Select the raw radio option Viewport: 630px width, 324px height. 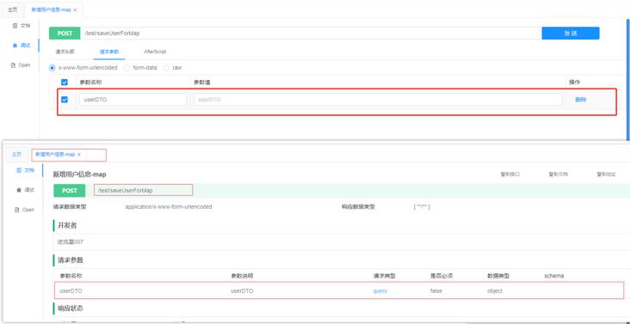coord(166,68)
